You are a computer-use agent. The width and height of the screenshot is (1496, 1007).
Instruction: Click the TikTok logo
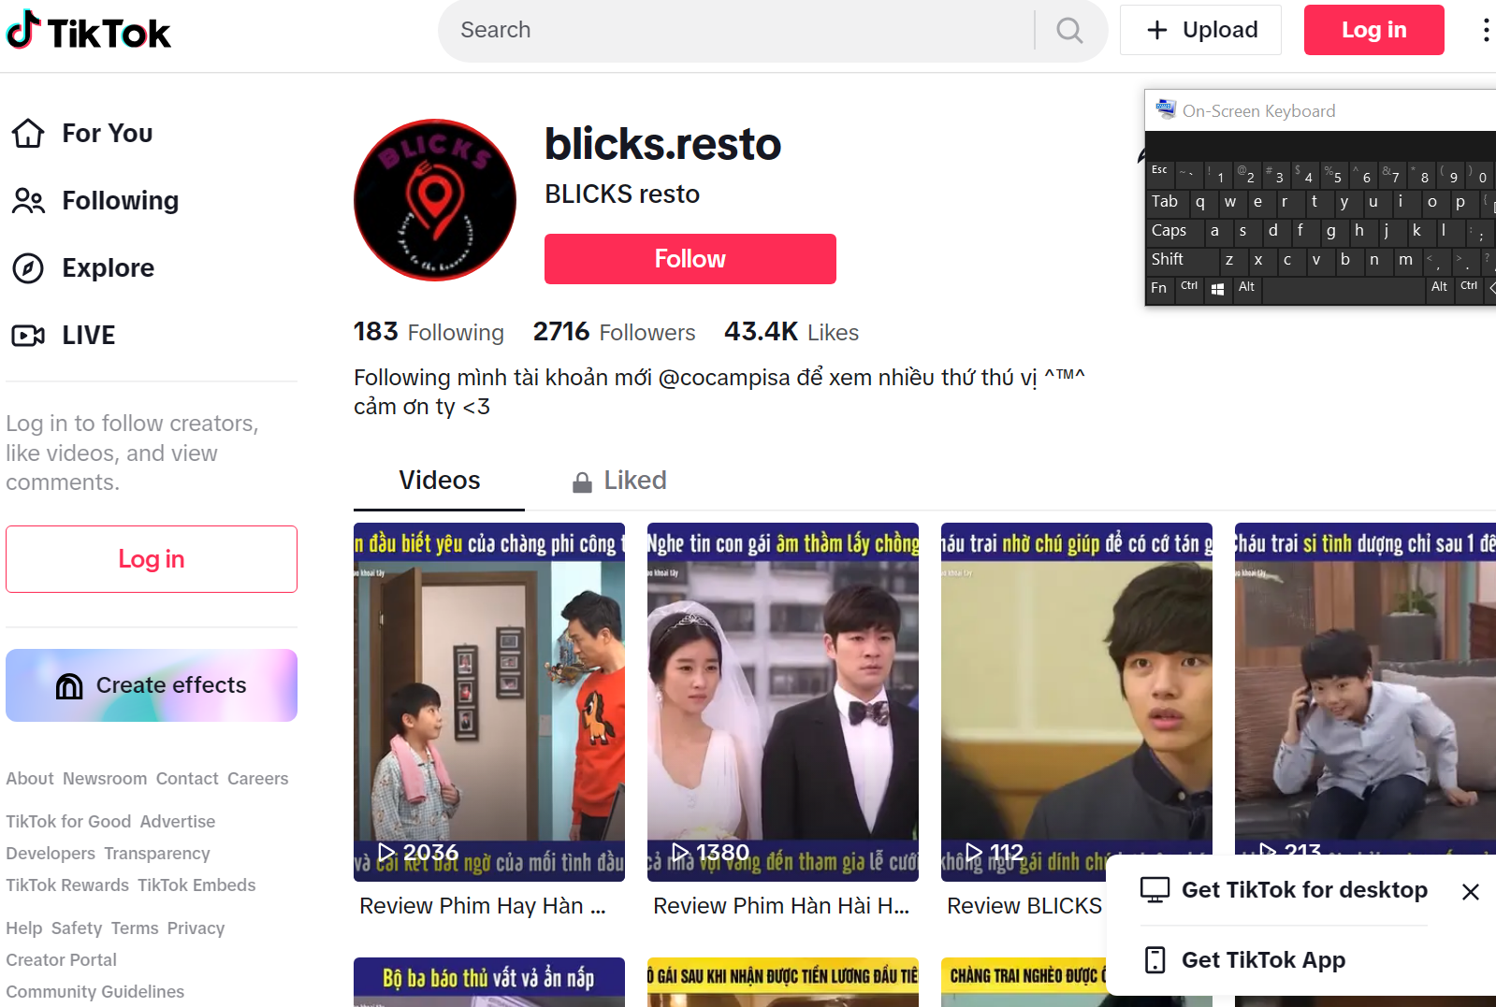[x=89, y=32]
